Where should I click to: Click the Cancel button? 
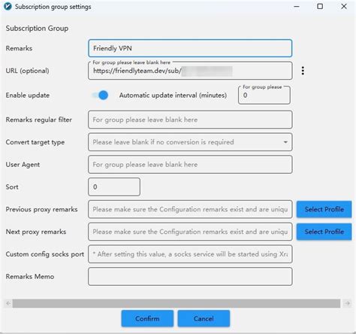click(204, 319)
